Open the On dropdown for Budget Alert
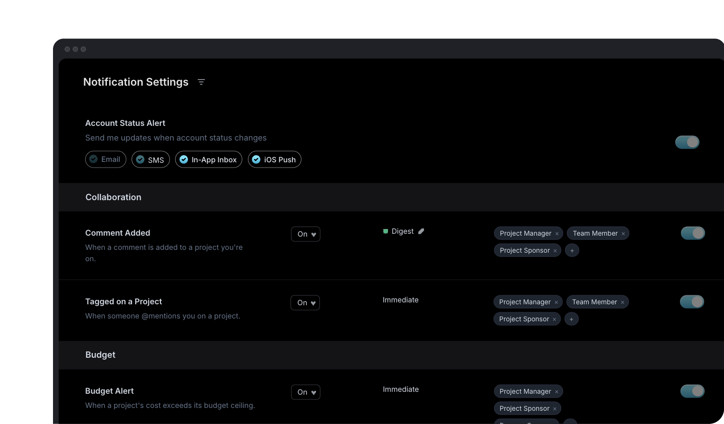The height and width of the screenshot is (424, 724). (306, 392)
